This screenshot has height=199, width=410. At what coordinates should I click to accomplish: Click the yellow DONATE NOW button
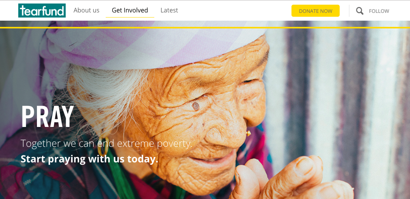coord(315,11)
